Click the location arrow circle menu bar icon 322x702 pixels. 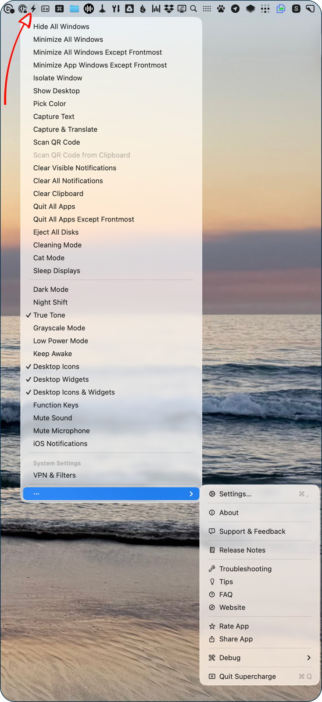pos(236,8)
